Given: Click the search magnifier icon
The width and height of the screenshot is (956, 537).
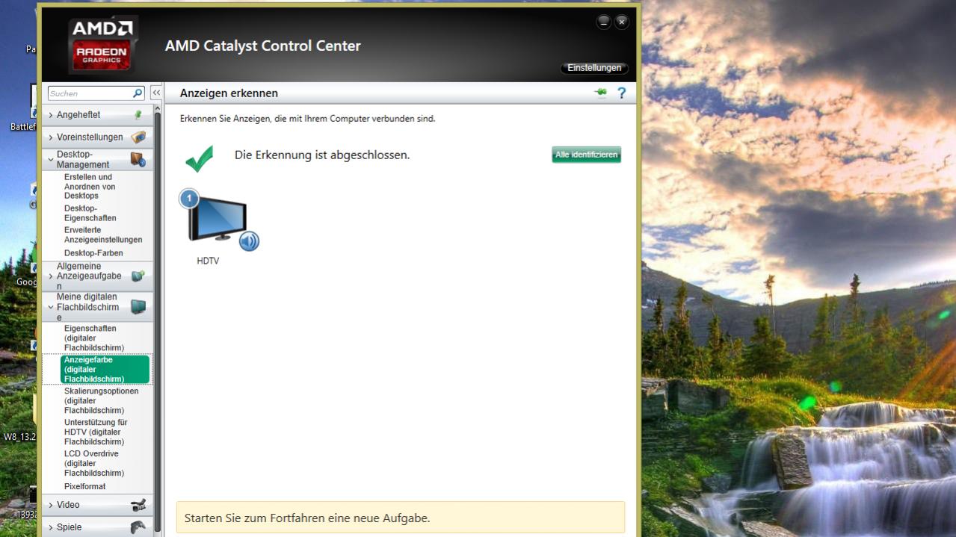Looking at the screenshot, I should [x=138, y=93].
